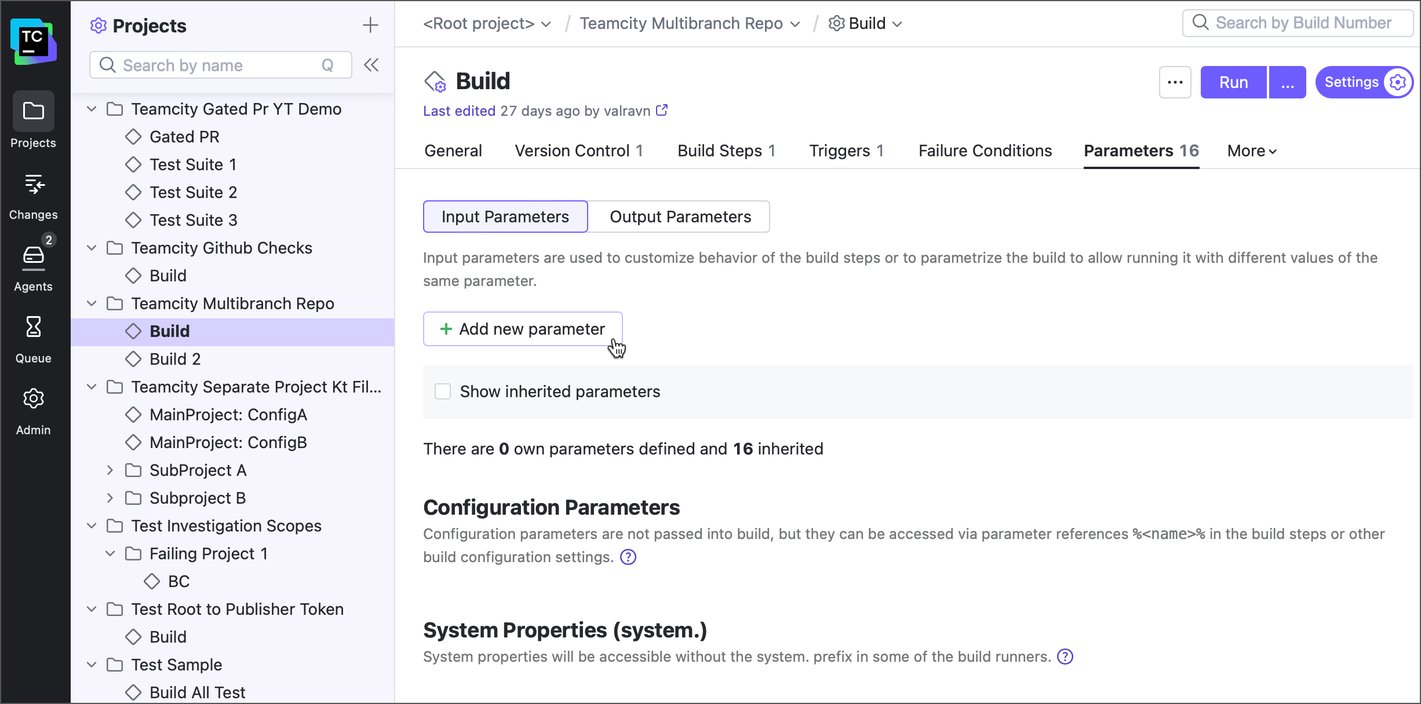Select Input Parameters
The height and width of the screenshot is (704, 1421).
point(505,217)
